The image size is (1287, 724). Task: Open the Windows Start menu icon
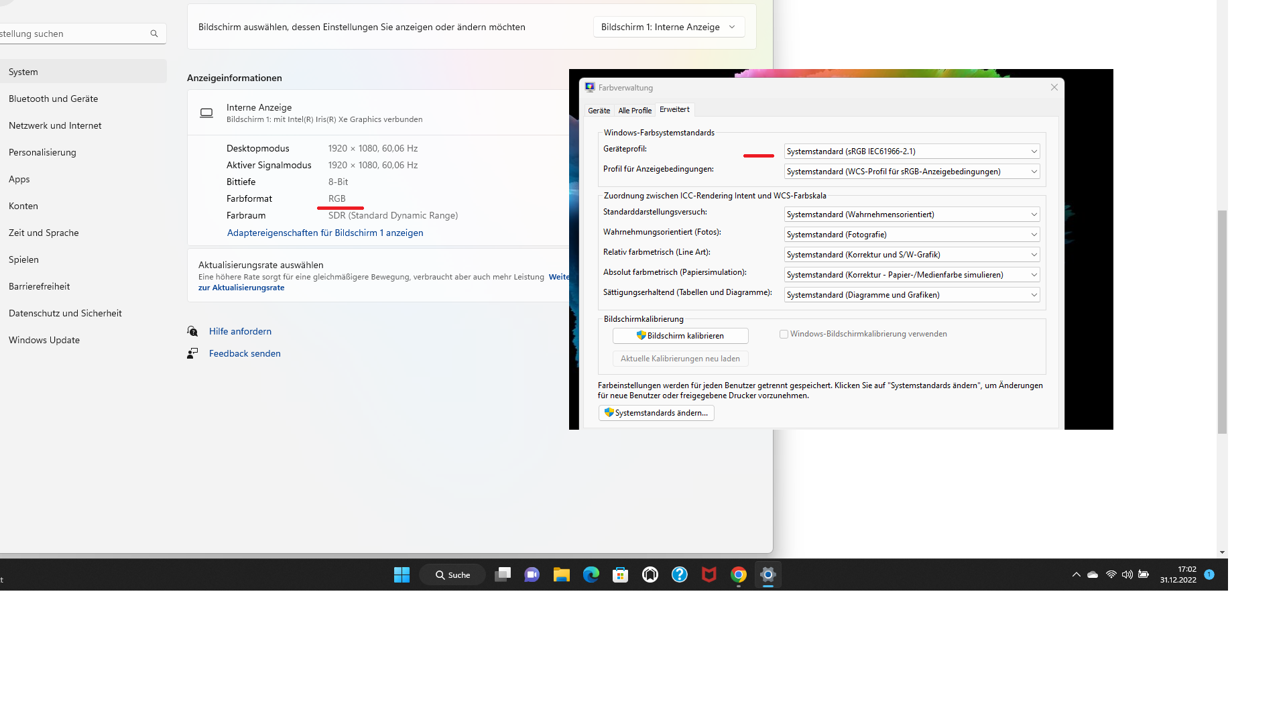pyautogui.click(x=402, y=575)
